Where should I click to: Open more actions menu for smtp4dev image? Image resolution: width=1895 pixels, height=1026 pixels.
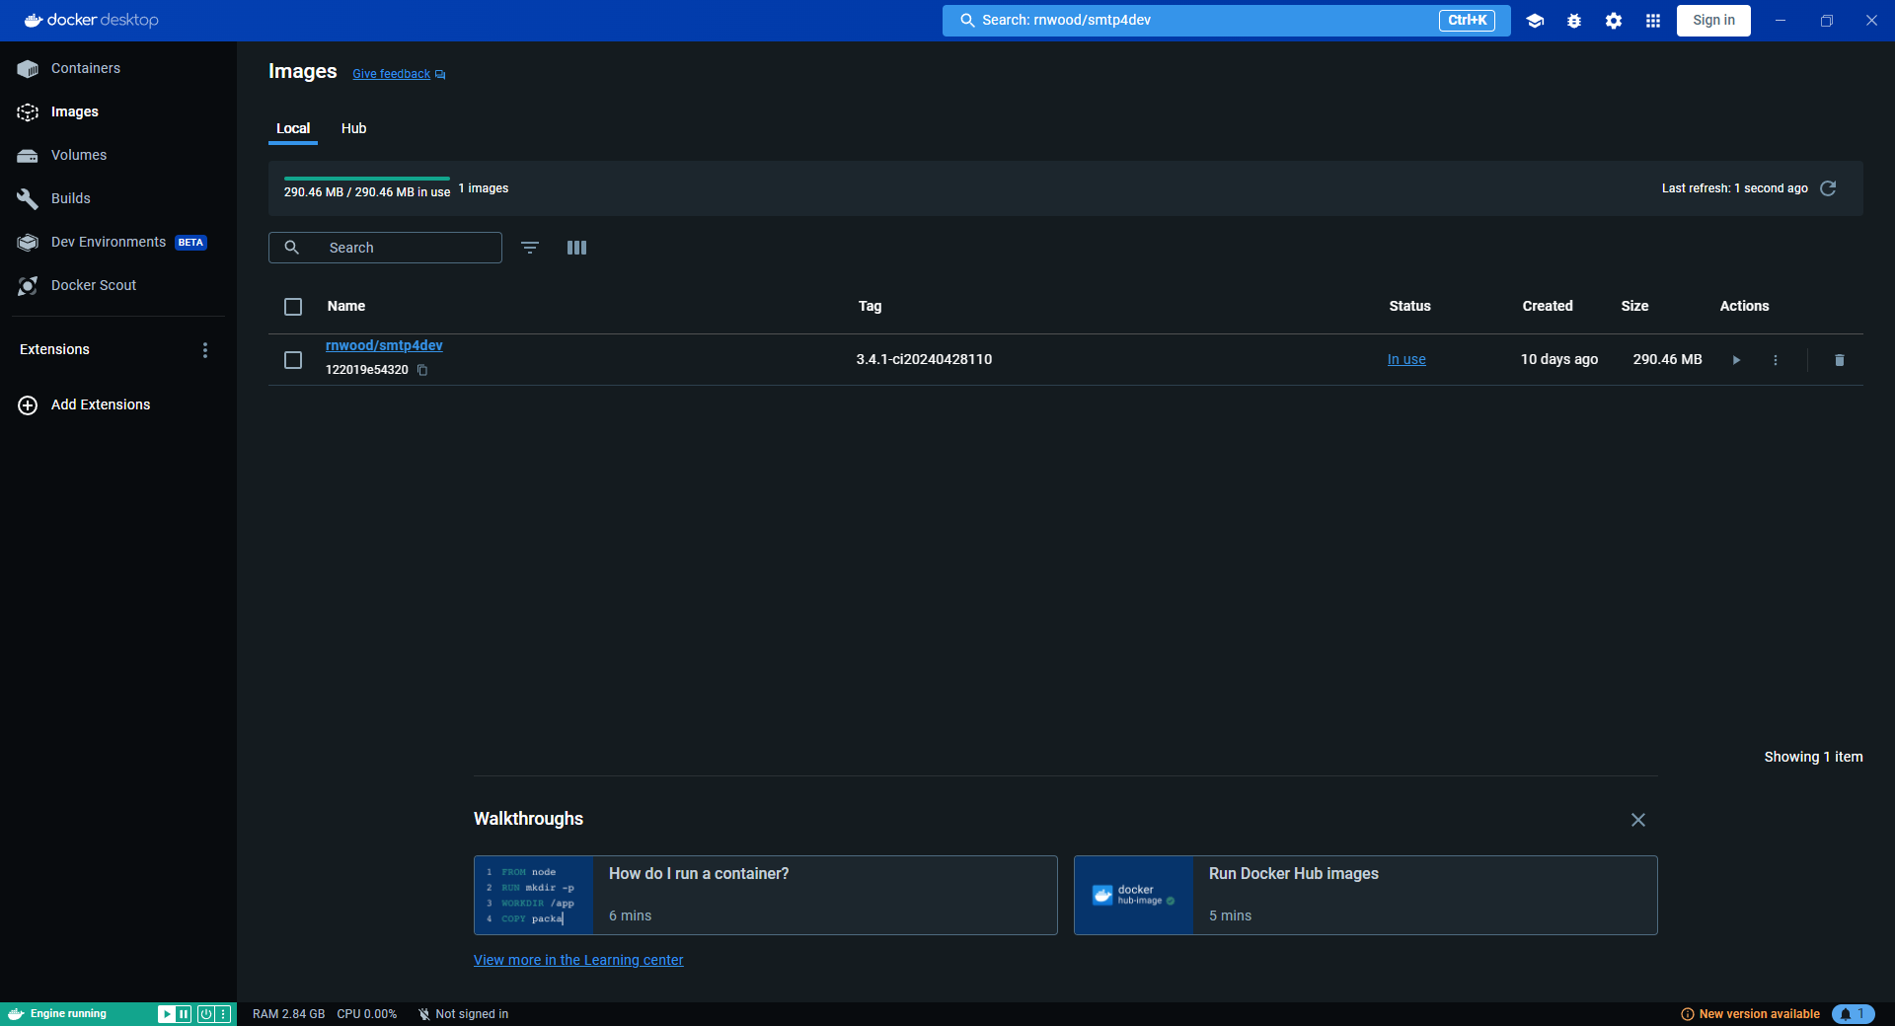point(1776,360)
